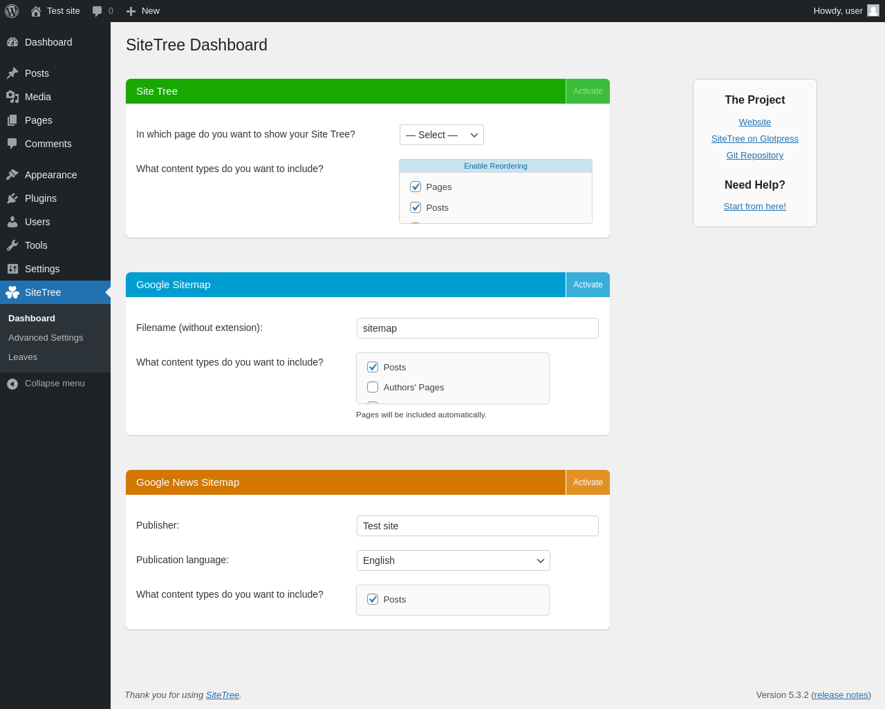The height and width of the screenshot is (709, 885).
Task: Uncheck Pages in Site Tree content types
Action: [416, 187]
